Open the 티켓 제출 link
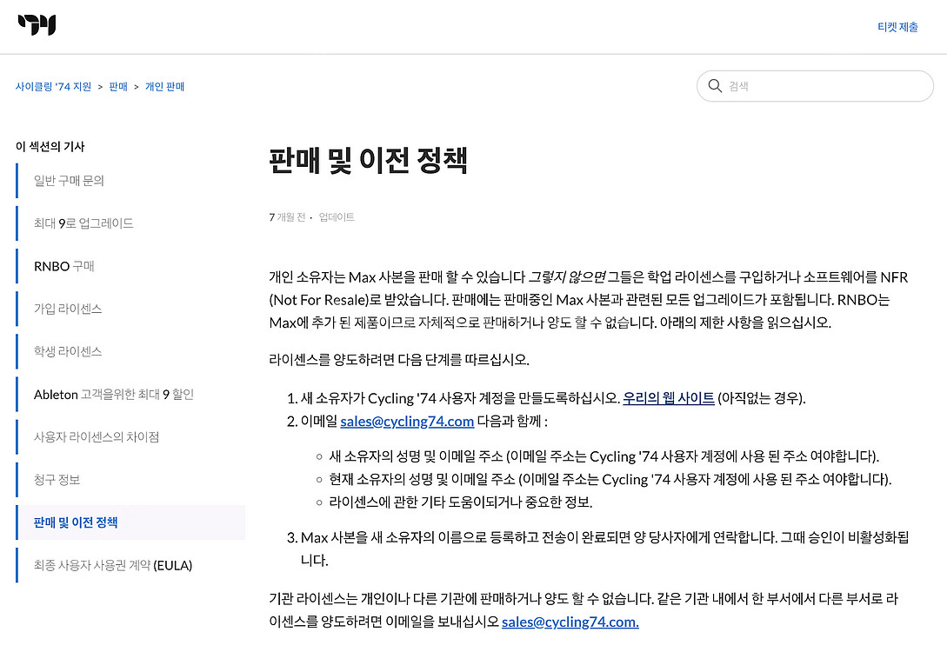The image size is (947, 652). [x=897, y=27]
